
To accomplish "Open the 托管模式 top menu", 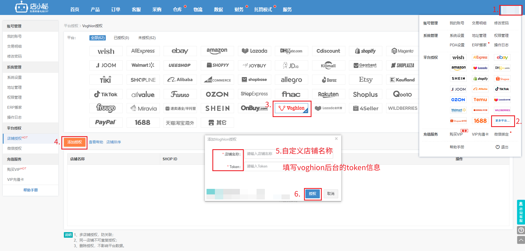I will click(263, 9).
